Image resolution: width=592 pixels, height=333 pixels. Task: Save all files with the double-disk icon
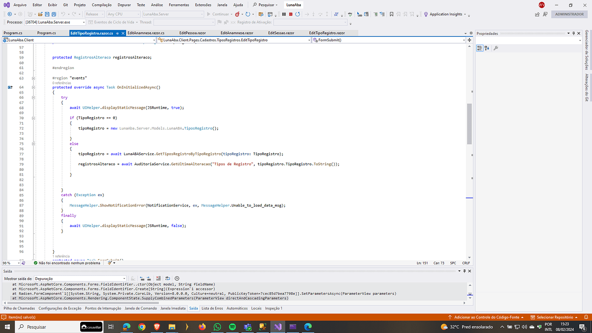pos(54,14)
